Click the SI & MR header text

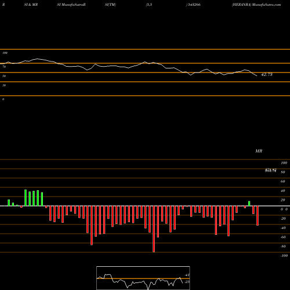31,5
